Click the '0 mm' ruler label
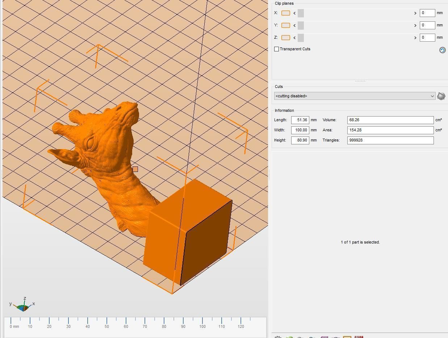Viewport: 448px width, 338px height. point(14,326)
